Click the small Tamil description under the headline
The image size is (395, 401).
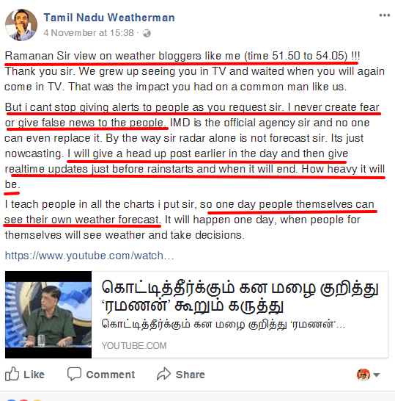tap(224, 325)
